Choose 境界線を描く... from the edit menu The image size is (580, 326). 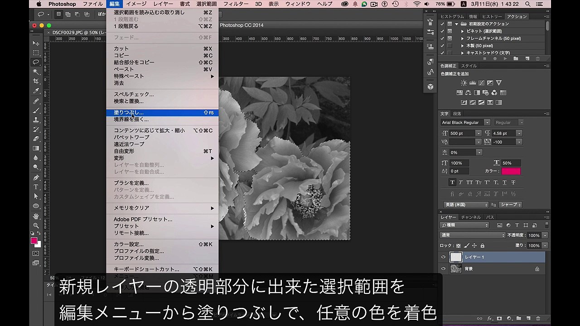(162, 120)
